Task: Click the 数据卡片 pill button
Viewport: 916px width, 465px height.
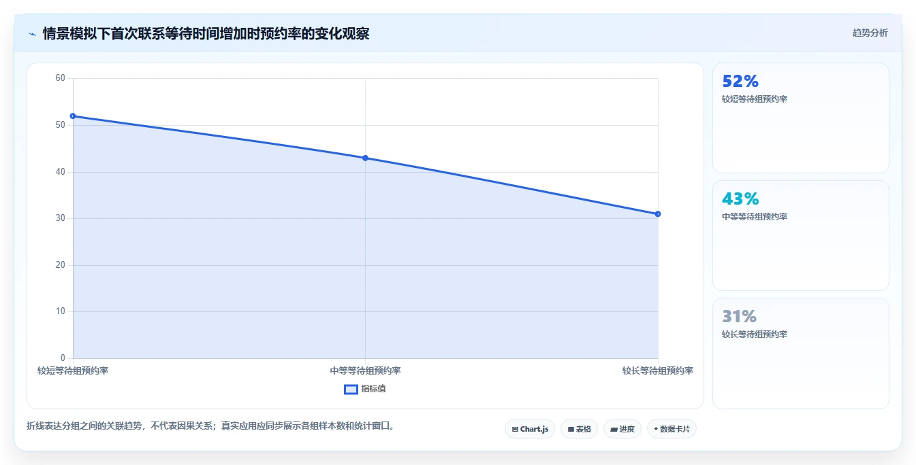Action: point(672,429)
